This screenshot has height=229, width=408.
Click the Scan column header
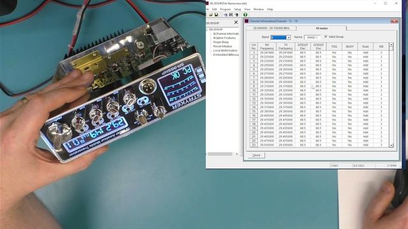pyautogui.click(x=365, y=46)
